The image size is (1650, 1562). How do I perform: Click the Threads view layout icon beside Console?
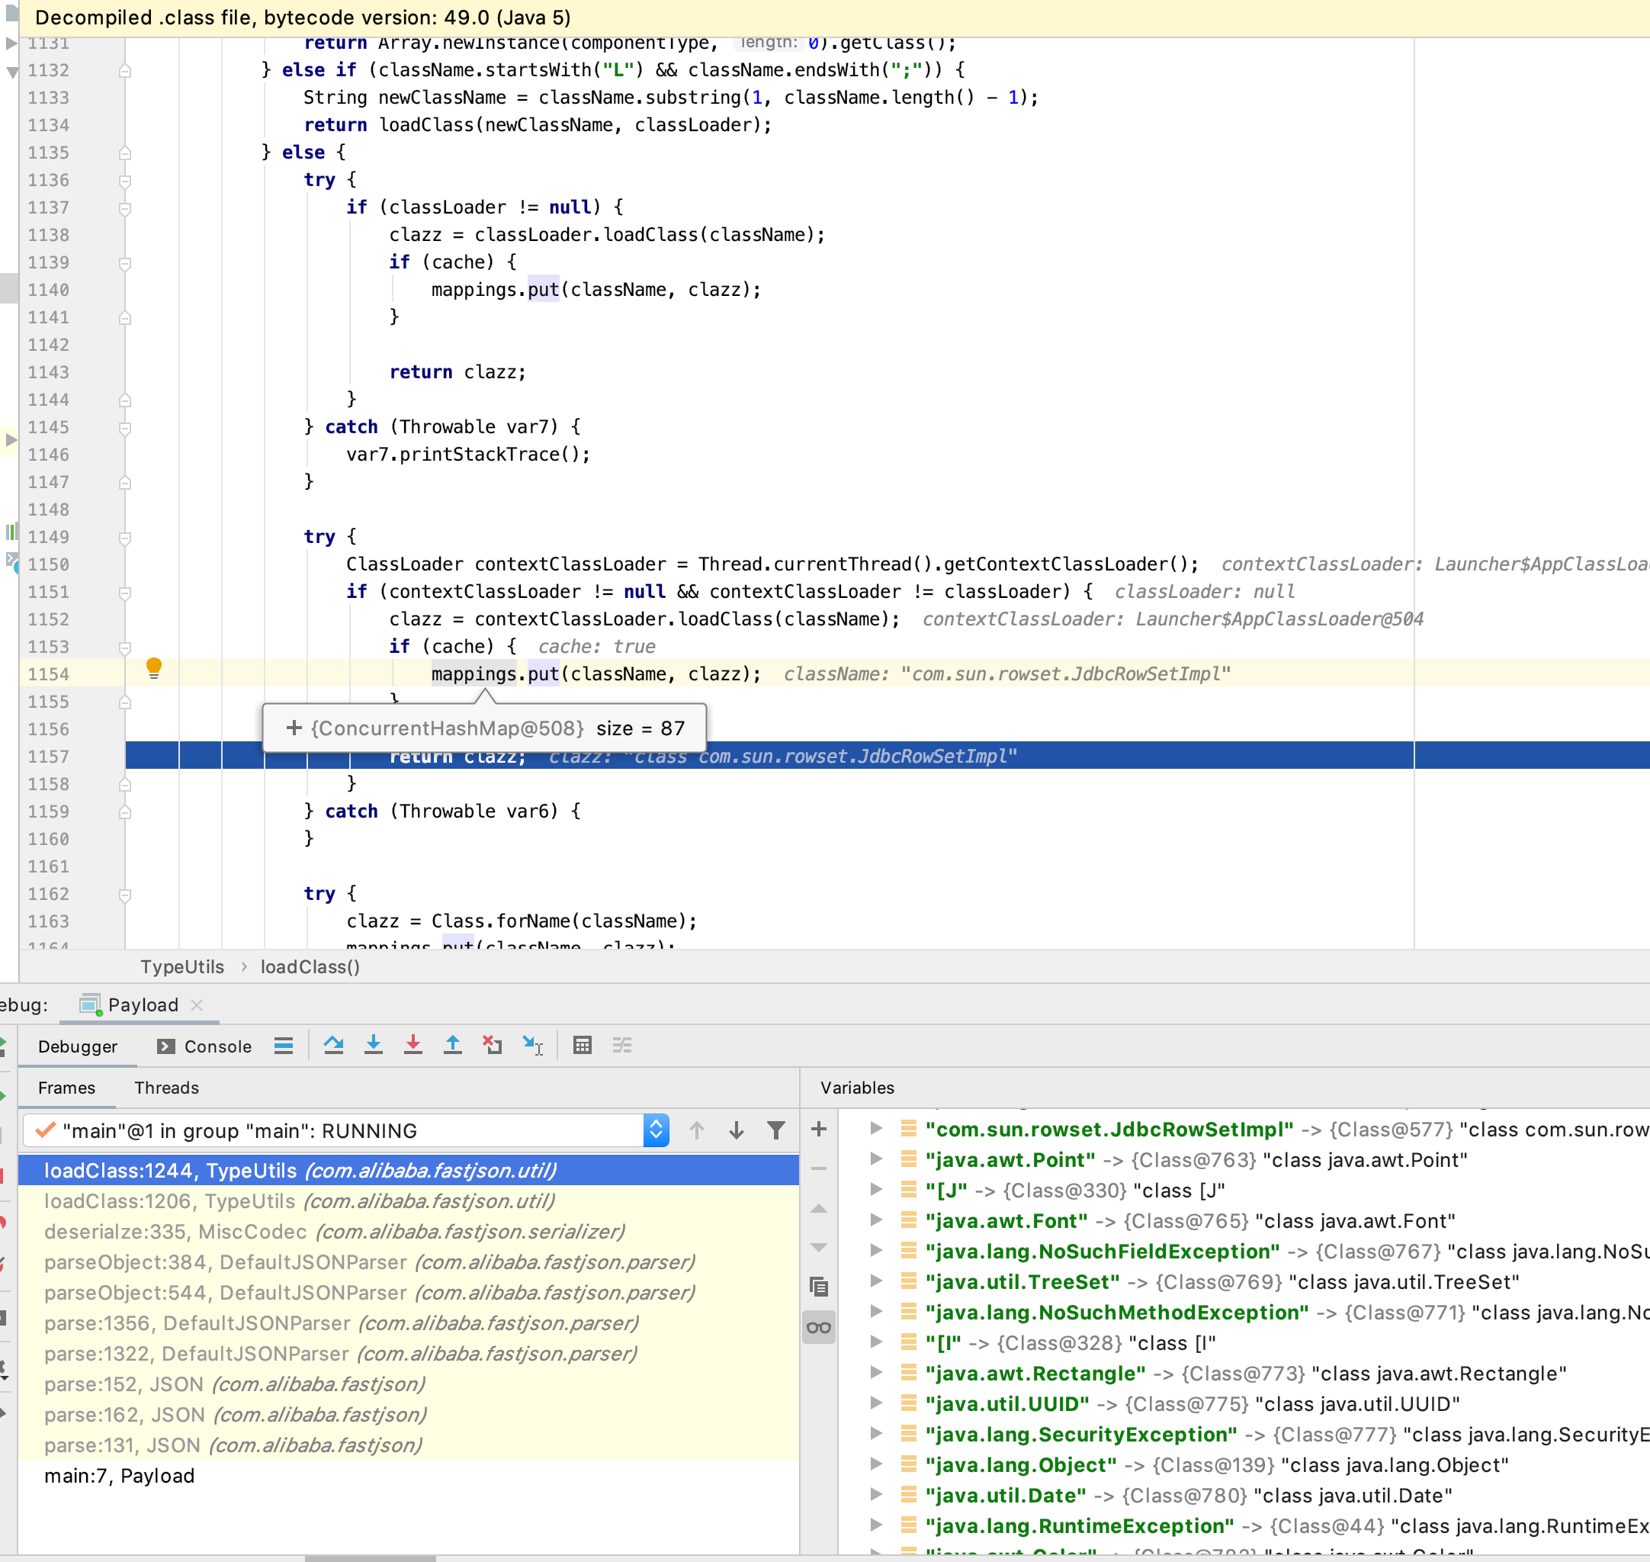284,1046
